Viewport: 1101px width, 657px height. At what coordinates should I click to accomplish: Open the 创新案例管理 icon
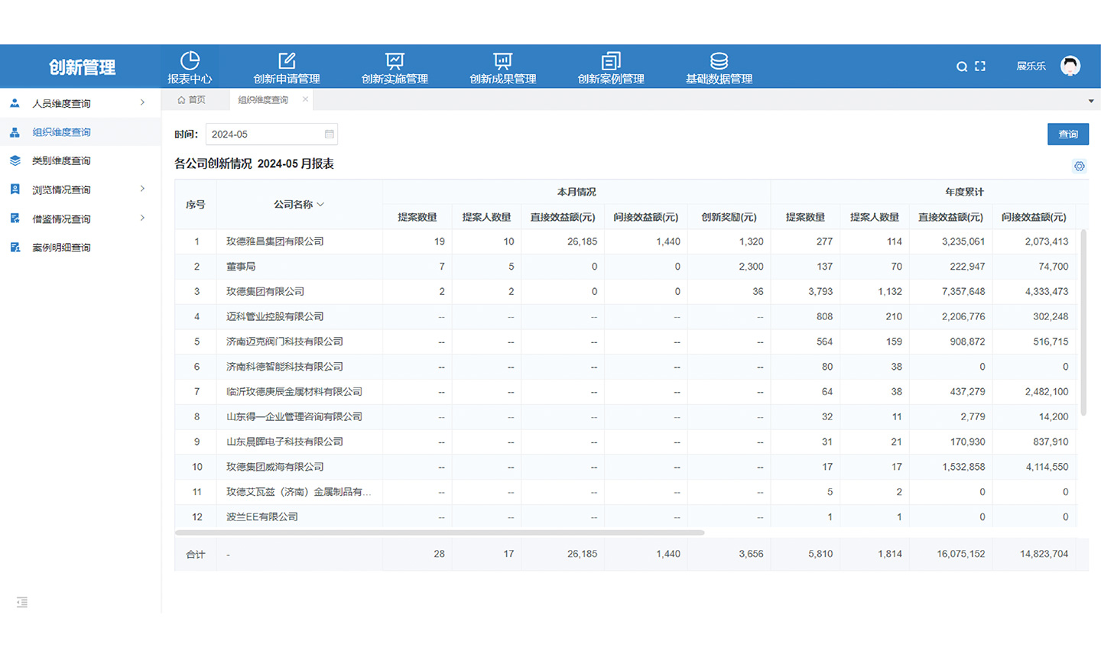click(610, 66)
